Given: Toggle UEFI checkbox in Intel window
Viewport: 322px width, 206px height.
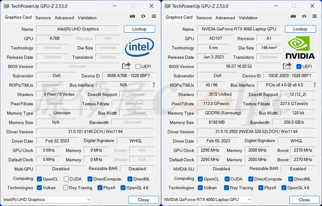Looking at the screenshot, I should (x=138, y=67).
